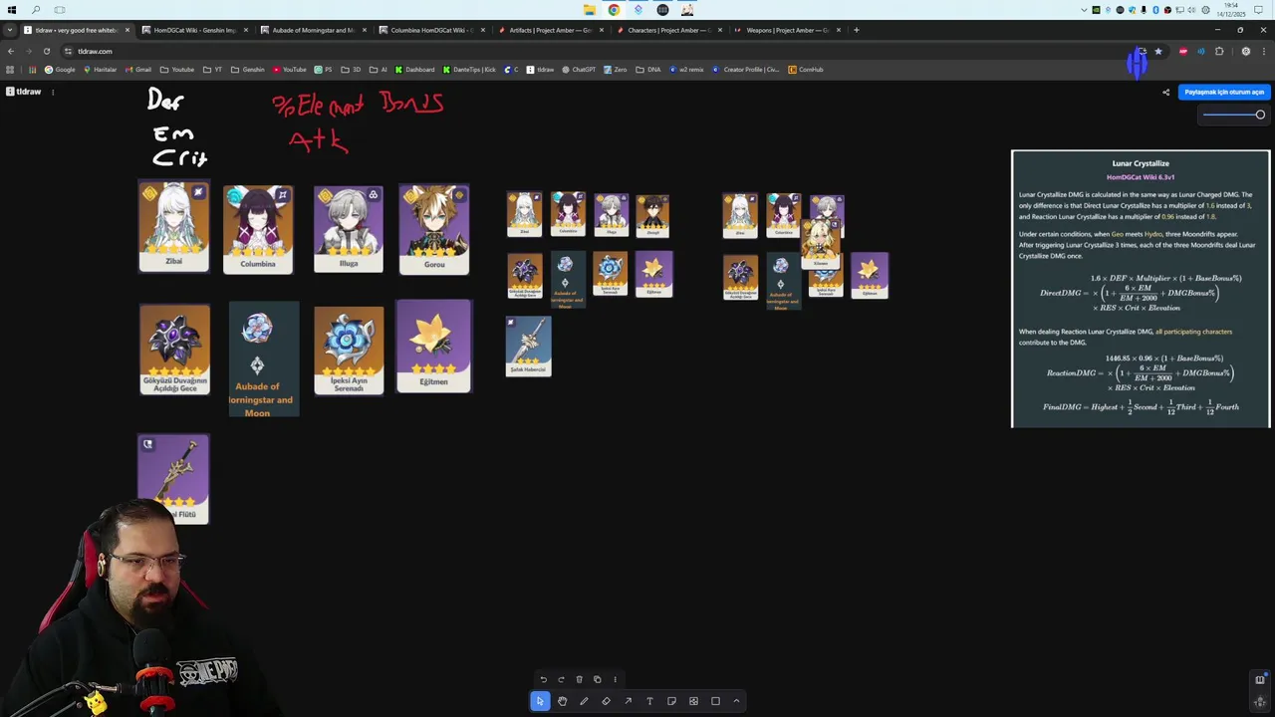Show hidden system tray icons

pyautogui.click(x=1084, y=10)
